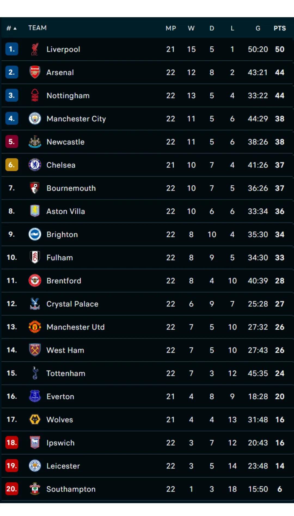Open the Crystal Palace team page
Viewport: 294px width, 516px height.
pos(72,304)
